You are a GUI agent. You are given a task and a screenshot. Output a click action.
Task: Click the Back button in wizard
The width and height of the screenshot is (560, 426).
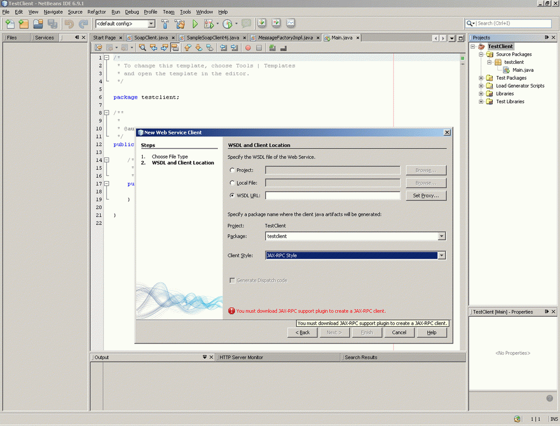302,333
